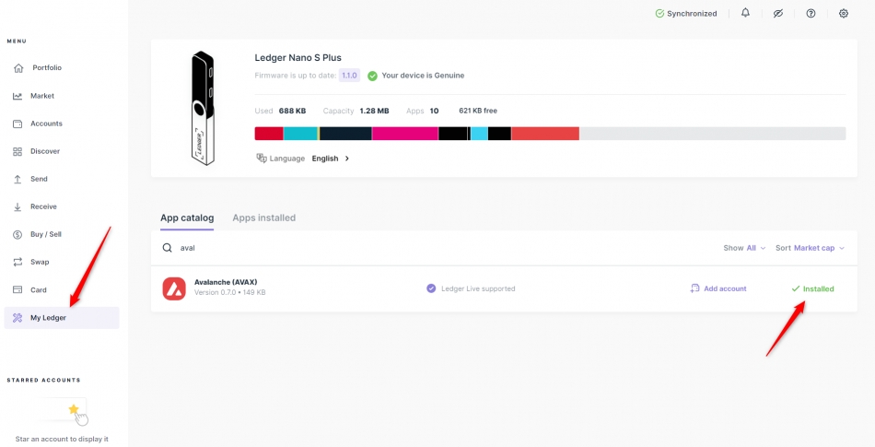
Task: Click the Add account link for Avalanche
Action: 718,288
